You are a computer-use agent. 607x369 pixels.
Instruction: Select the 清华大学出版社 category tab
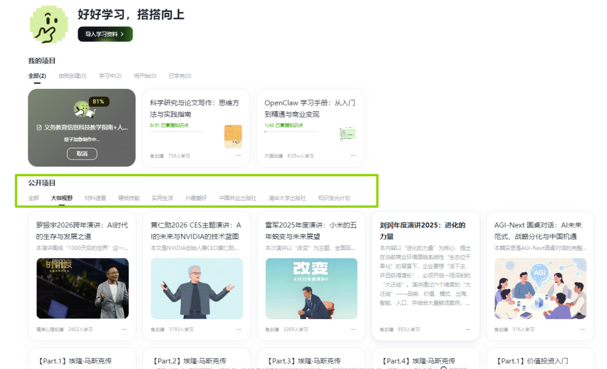click(x=287, y=198)
